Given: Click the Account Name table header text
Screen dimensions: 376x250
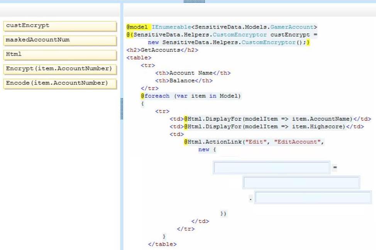Looking at the screenshot, I should point(191,73).
